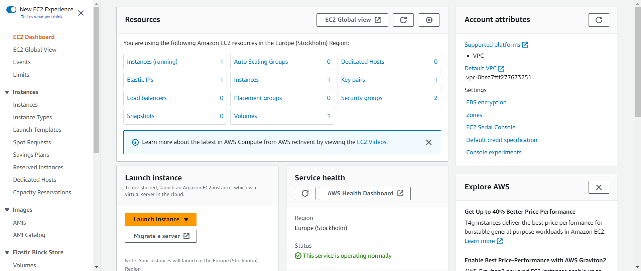Click external link icon beside Default VPC

[501, 68]
